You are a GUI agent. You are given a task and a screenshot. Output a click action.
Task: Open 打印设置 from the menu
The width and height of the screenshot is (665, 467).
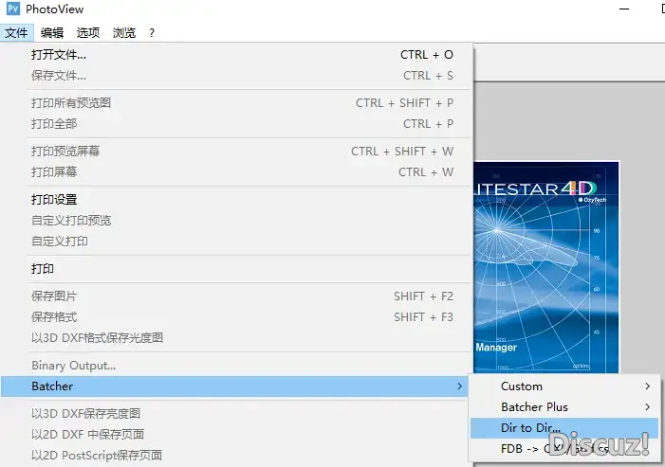(x=242, y=200)
